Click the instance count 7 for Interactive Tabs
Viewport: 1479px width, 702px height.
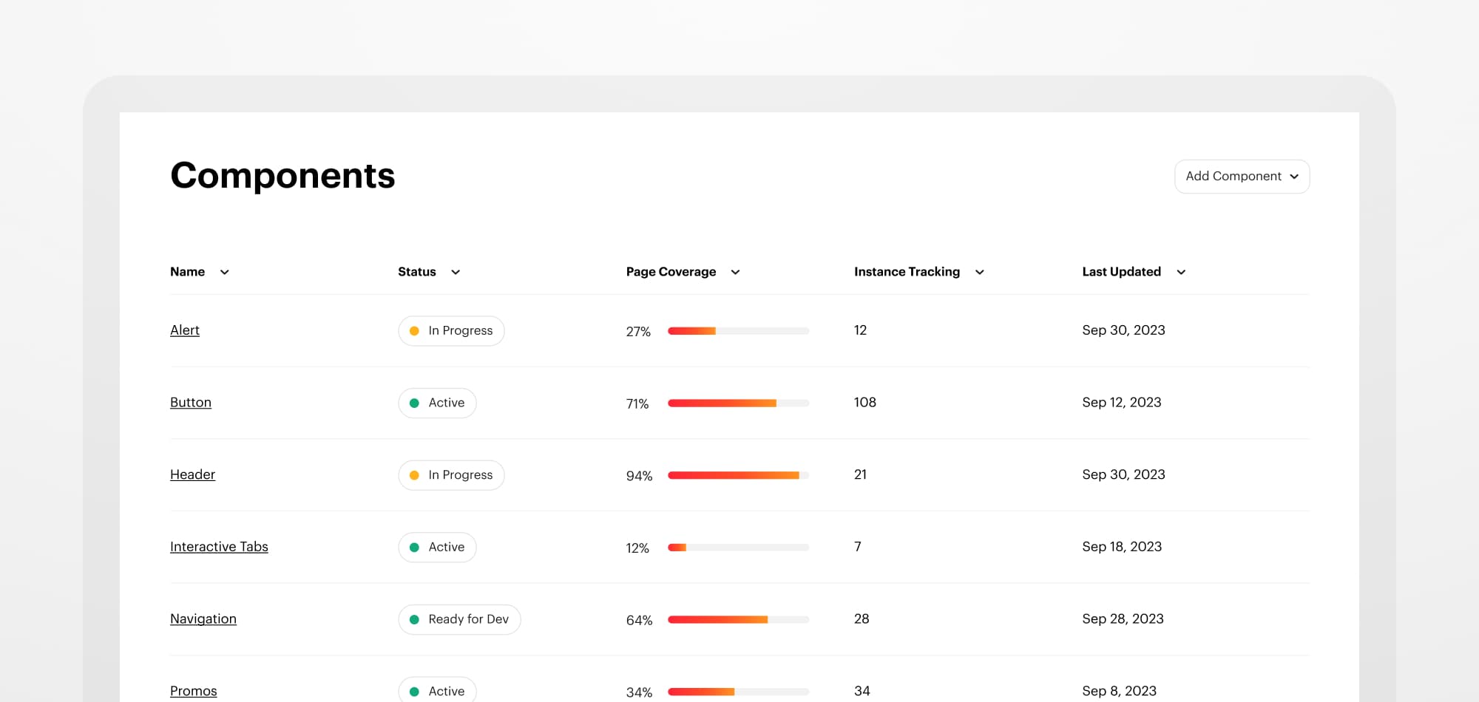pos(858,547)
